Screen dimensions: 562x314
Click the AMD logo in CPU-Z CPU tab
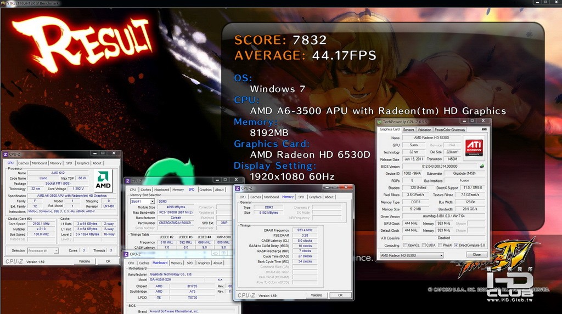[x=103, y=180]
